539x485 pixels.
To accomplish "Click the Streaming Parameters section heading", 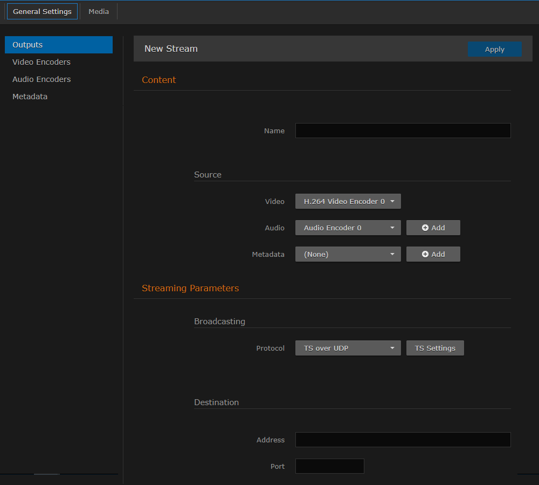I will (x=190, y=288).
